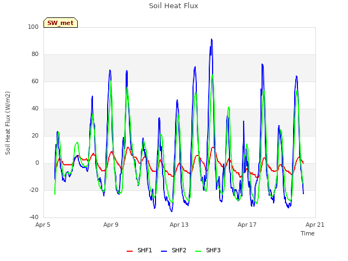Click the -20 y-axis tick label
Viewport: 348px width, 261px height.
click(x=34, y=190)
